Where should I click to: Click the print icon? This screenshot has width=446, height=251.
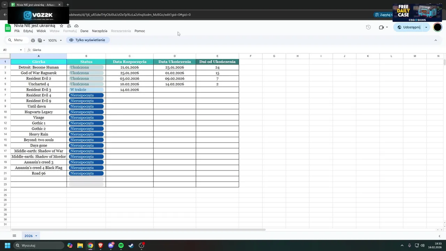point(33,40)
